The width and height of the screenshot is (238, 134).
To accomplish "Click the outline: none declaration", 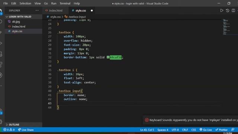I will click(x=75, y=99).
